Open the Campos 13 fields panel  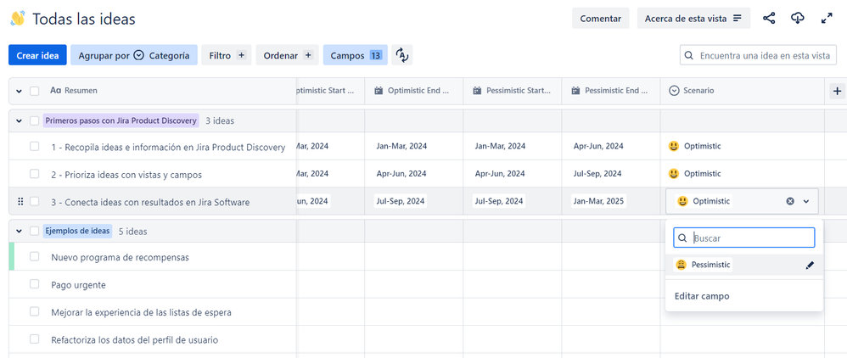[356, 55]
